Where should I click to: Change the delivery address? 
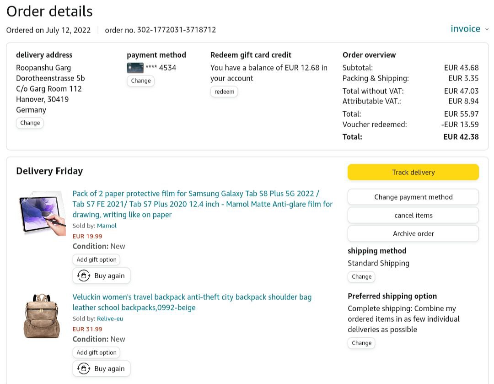[30, 123]
